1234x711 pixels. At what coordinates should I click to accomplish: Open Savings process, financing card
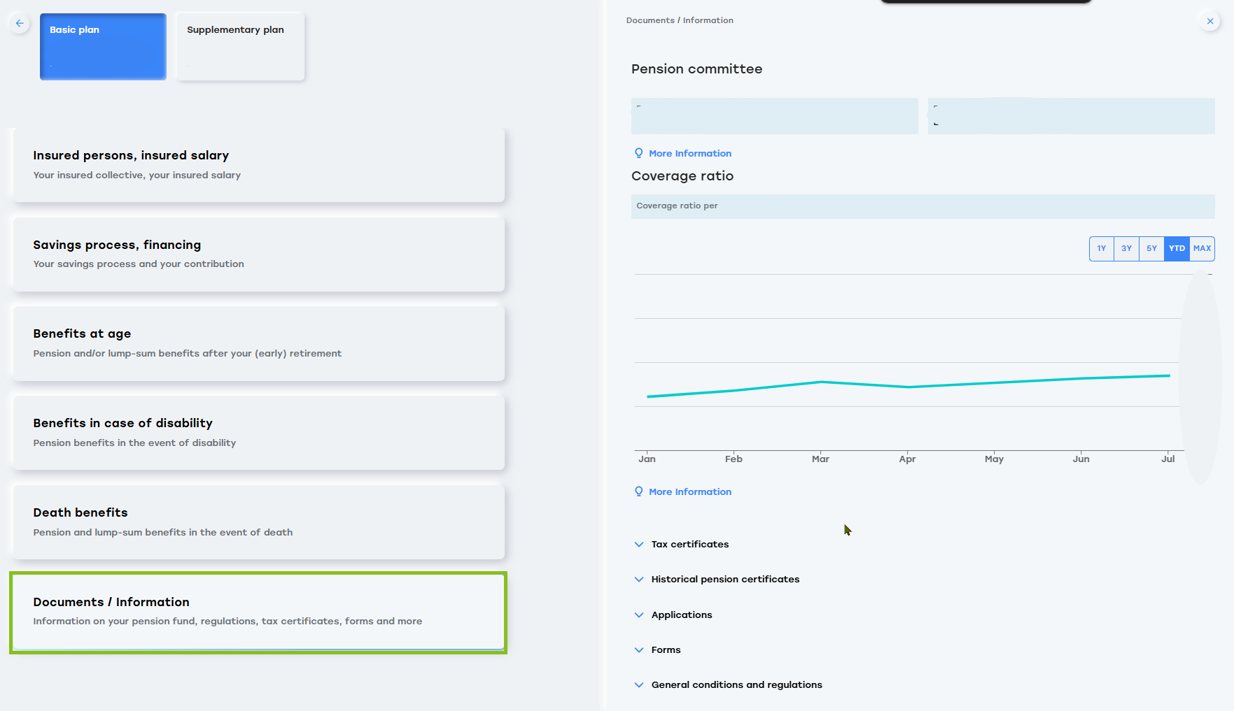pos(258,254)
